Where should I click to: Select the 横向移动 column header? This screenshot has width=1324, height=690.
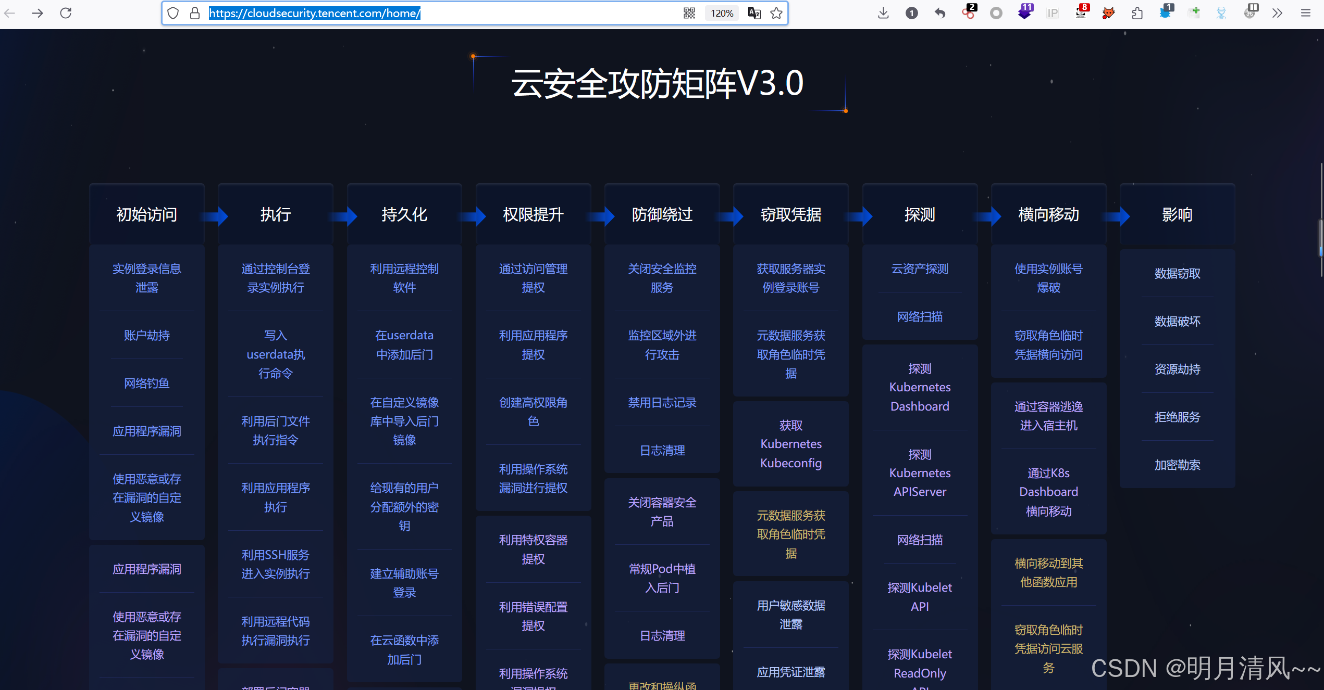click(1049, 214)
